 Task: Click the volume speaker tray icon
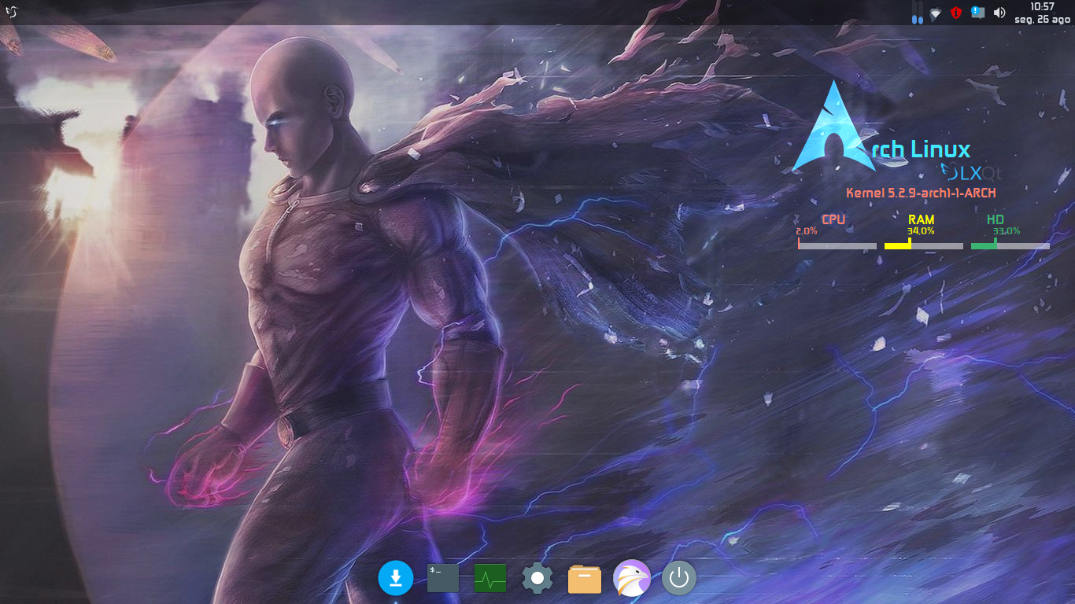coord(999,13)
